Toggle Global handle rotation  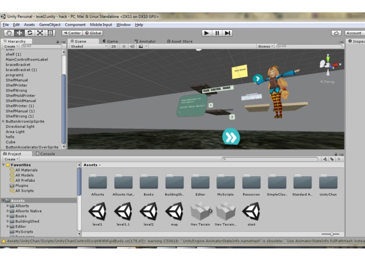click(93, 33)
